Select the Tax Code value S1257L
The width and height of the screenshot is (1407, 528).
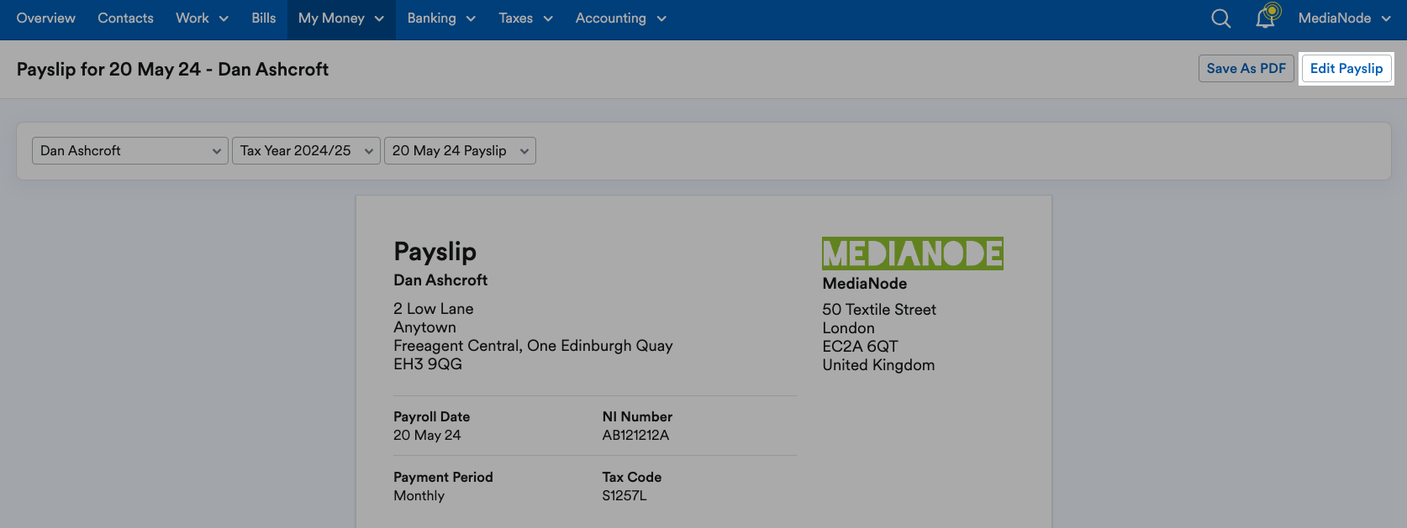coord(624,496)
